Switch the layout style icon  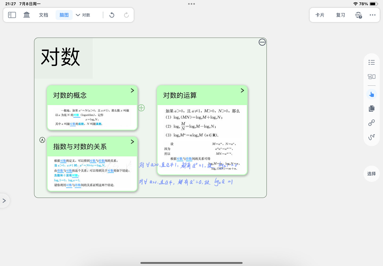point(372,77)
